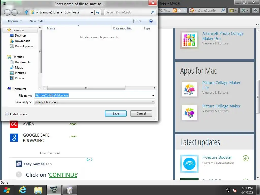The width and height of the screenshot is (260, 195).
Task: Collapse the folder pane with Hide Folders
Action: click(x=16, y=114)
